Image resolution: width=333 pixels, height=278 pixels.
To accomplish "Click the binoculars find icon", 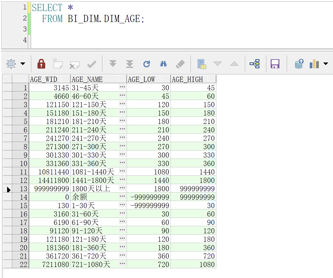I will click(163, 64).
